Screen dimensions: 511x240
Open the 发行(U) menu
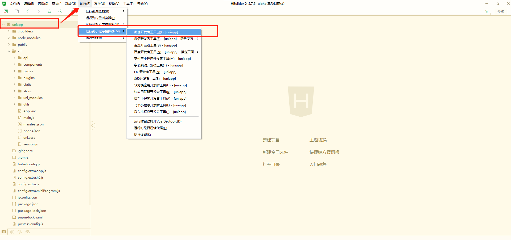100,4
